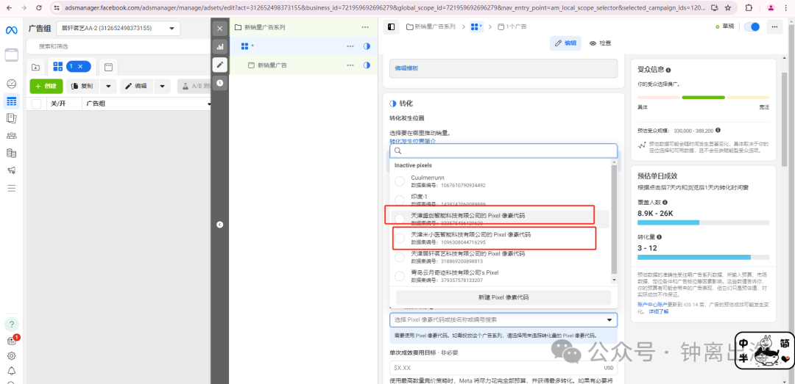Open more options beside the draft toggle
The height and width of the screenshot is (384, 795).
(x=774, y=27)
